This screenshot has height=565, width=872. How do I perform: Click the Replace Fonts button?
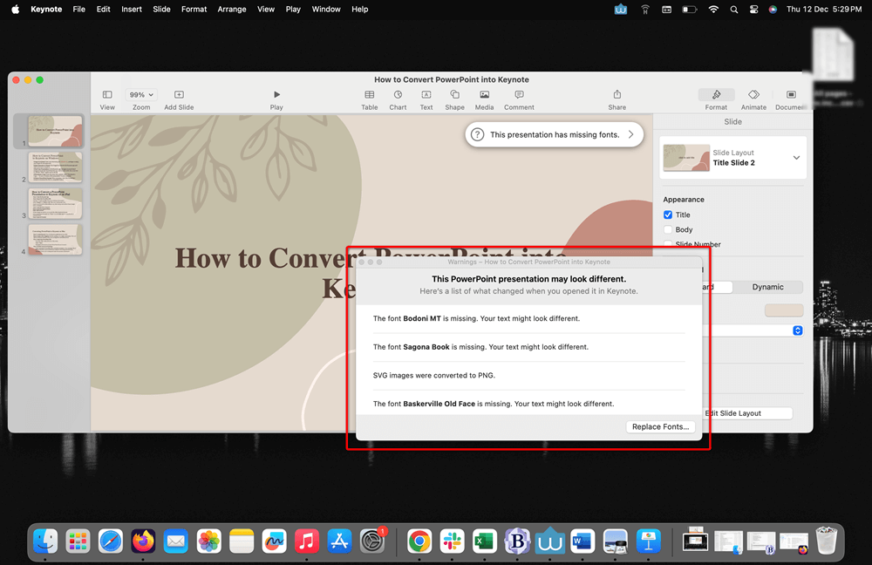660,426
